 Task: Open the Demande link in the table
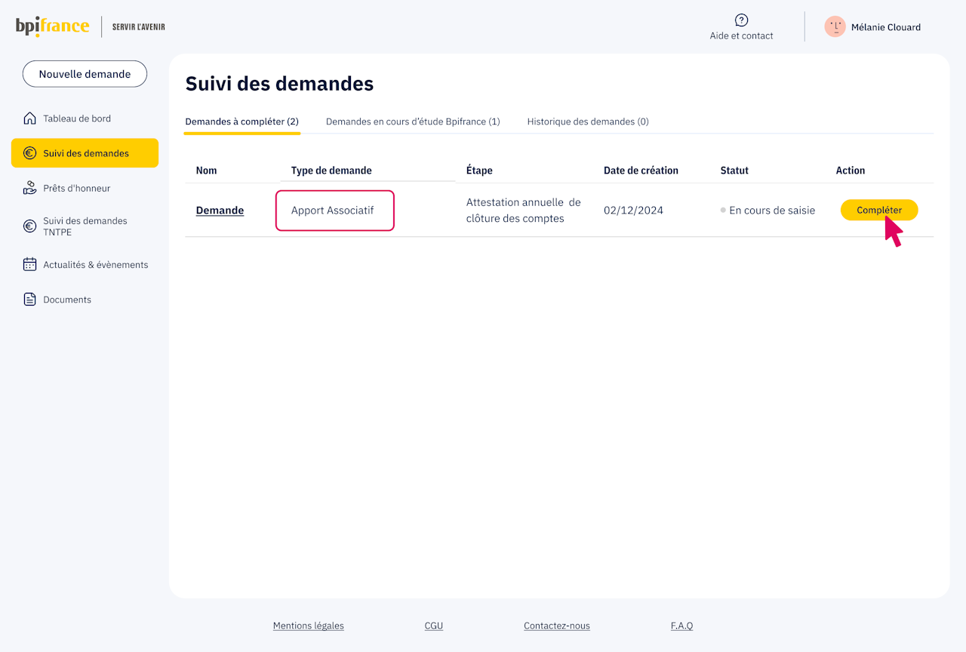[220, 211]
